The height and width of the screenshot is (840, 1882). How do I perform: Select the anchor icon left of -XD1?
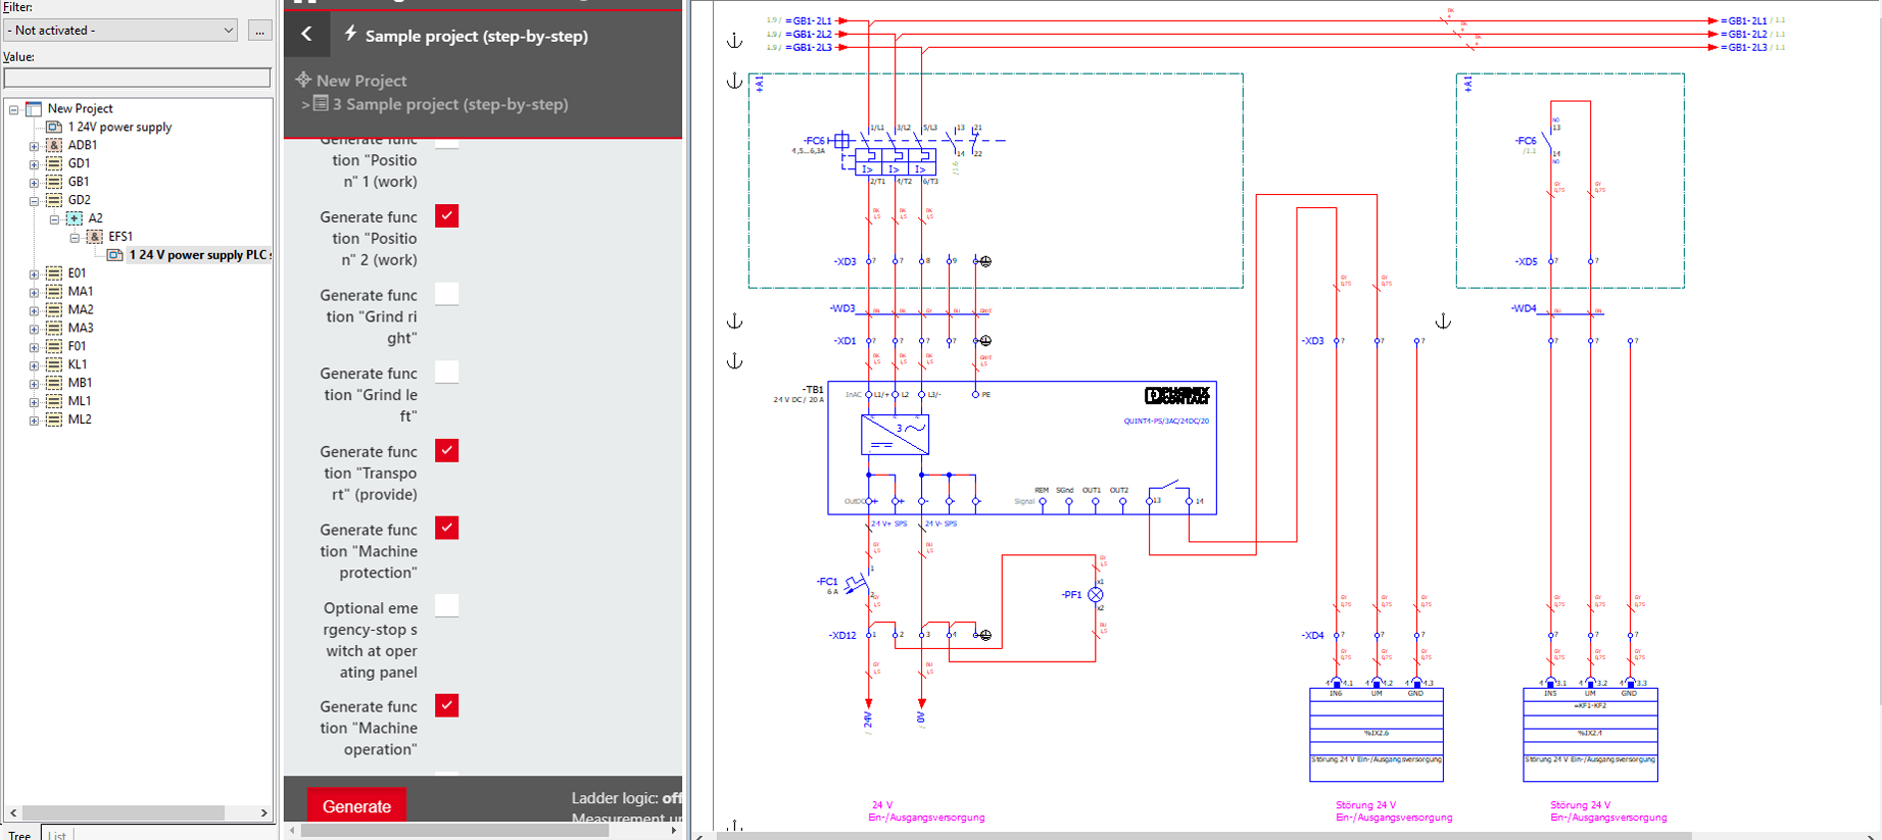pos(734,360)
